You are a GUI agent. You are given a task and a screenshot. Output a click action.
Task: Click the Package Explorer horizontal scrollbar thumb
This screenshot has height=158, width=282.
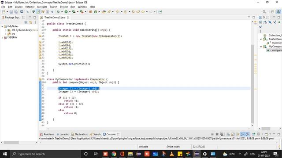tap(11, 143)
